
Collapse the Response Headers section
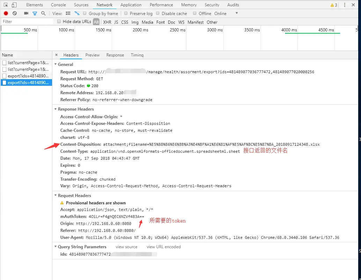(56, 109)
